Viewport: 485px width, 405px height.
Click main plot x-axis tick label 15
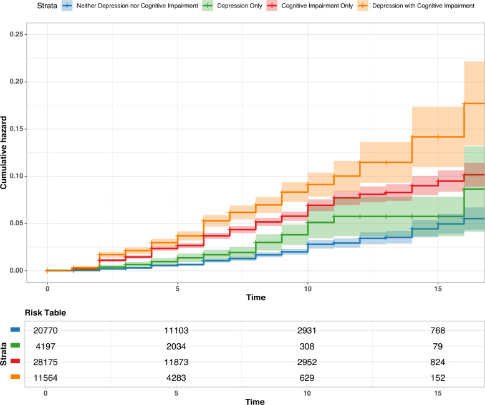[438, 288]
